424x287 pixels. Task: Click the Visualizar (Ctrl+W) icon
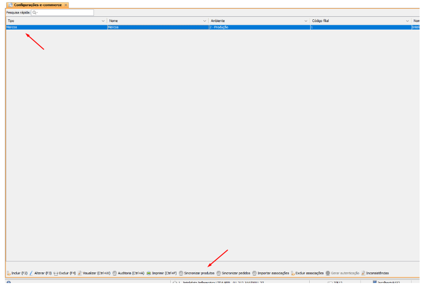point(80,273)
